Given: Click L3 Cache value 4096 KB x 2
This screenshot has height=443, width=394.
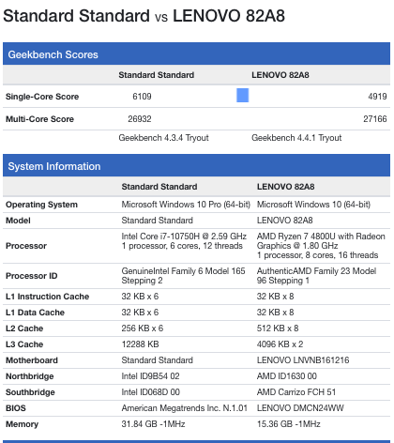Looking at the screenshot, I should coord(280,344).
